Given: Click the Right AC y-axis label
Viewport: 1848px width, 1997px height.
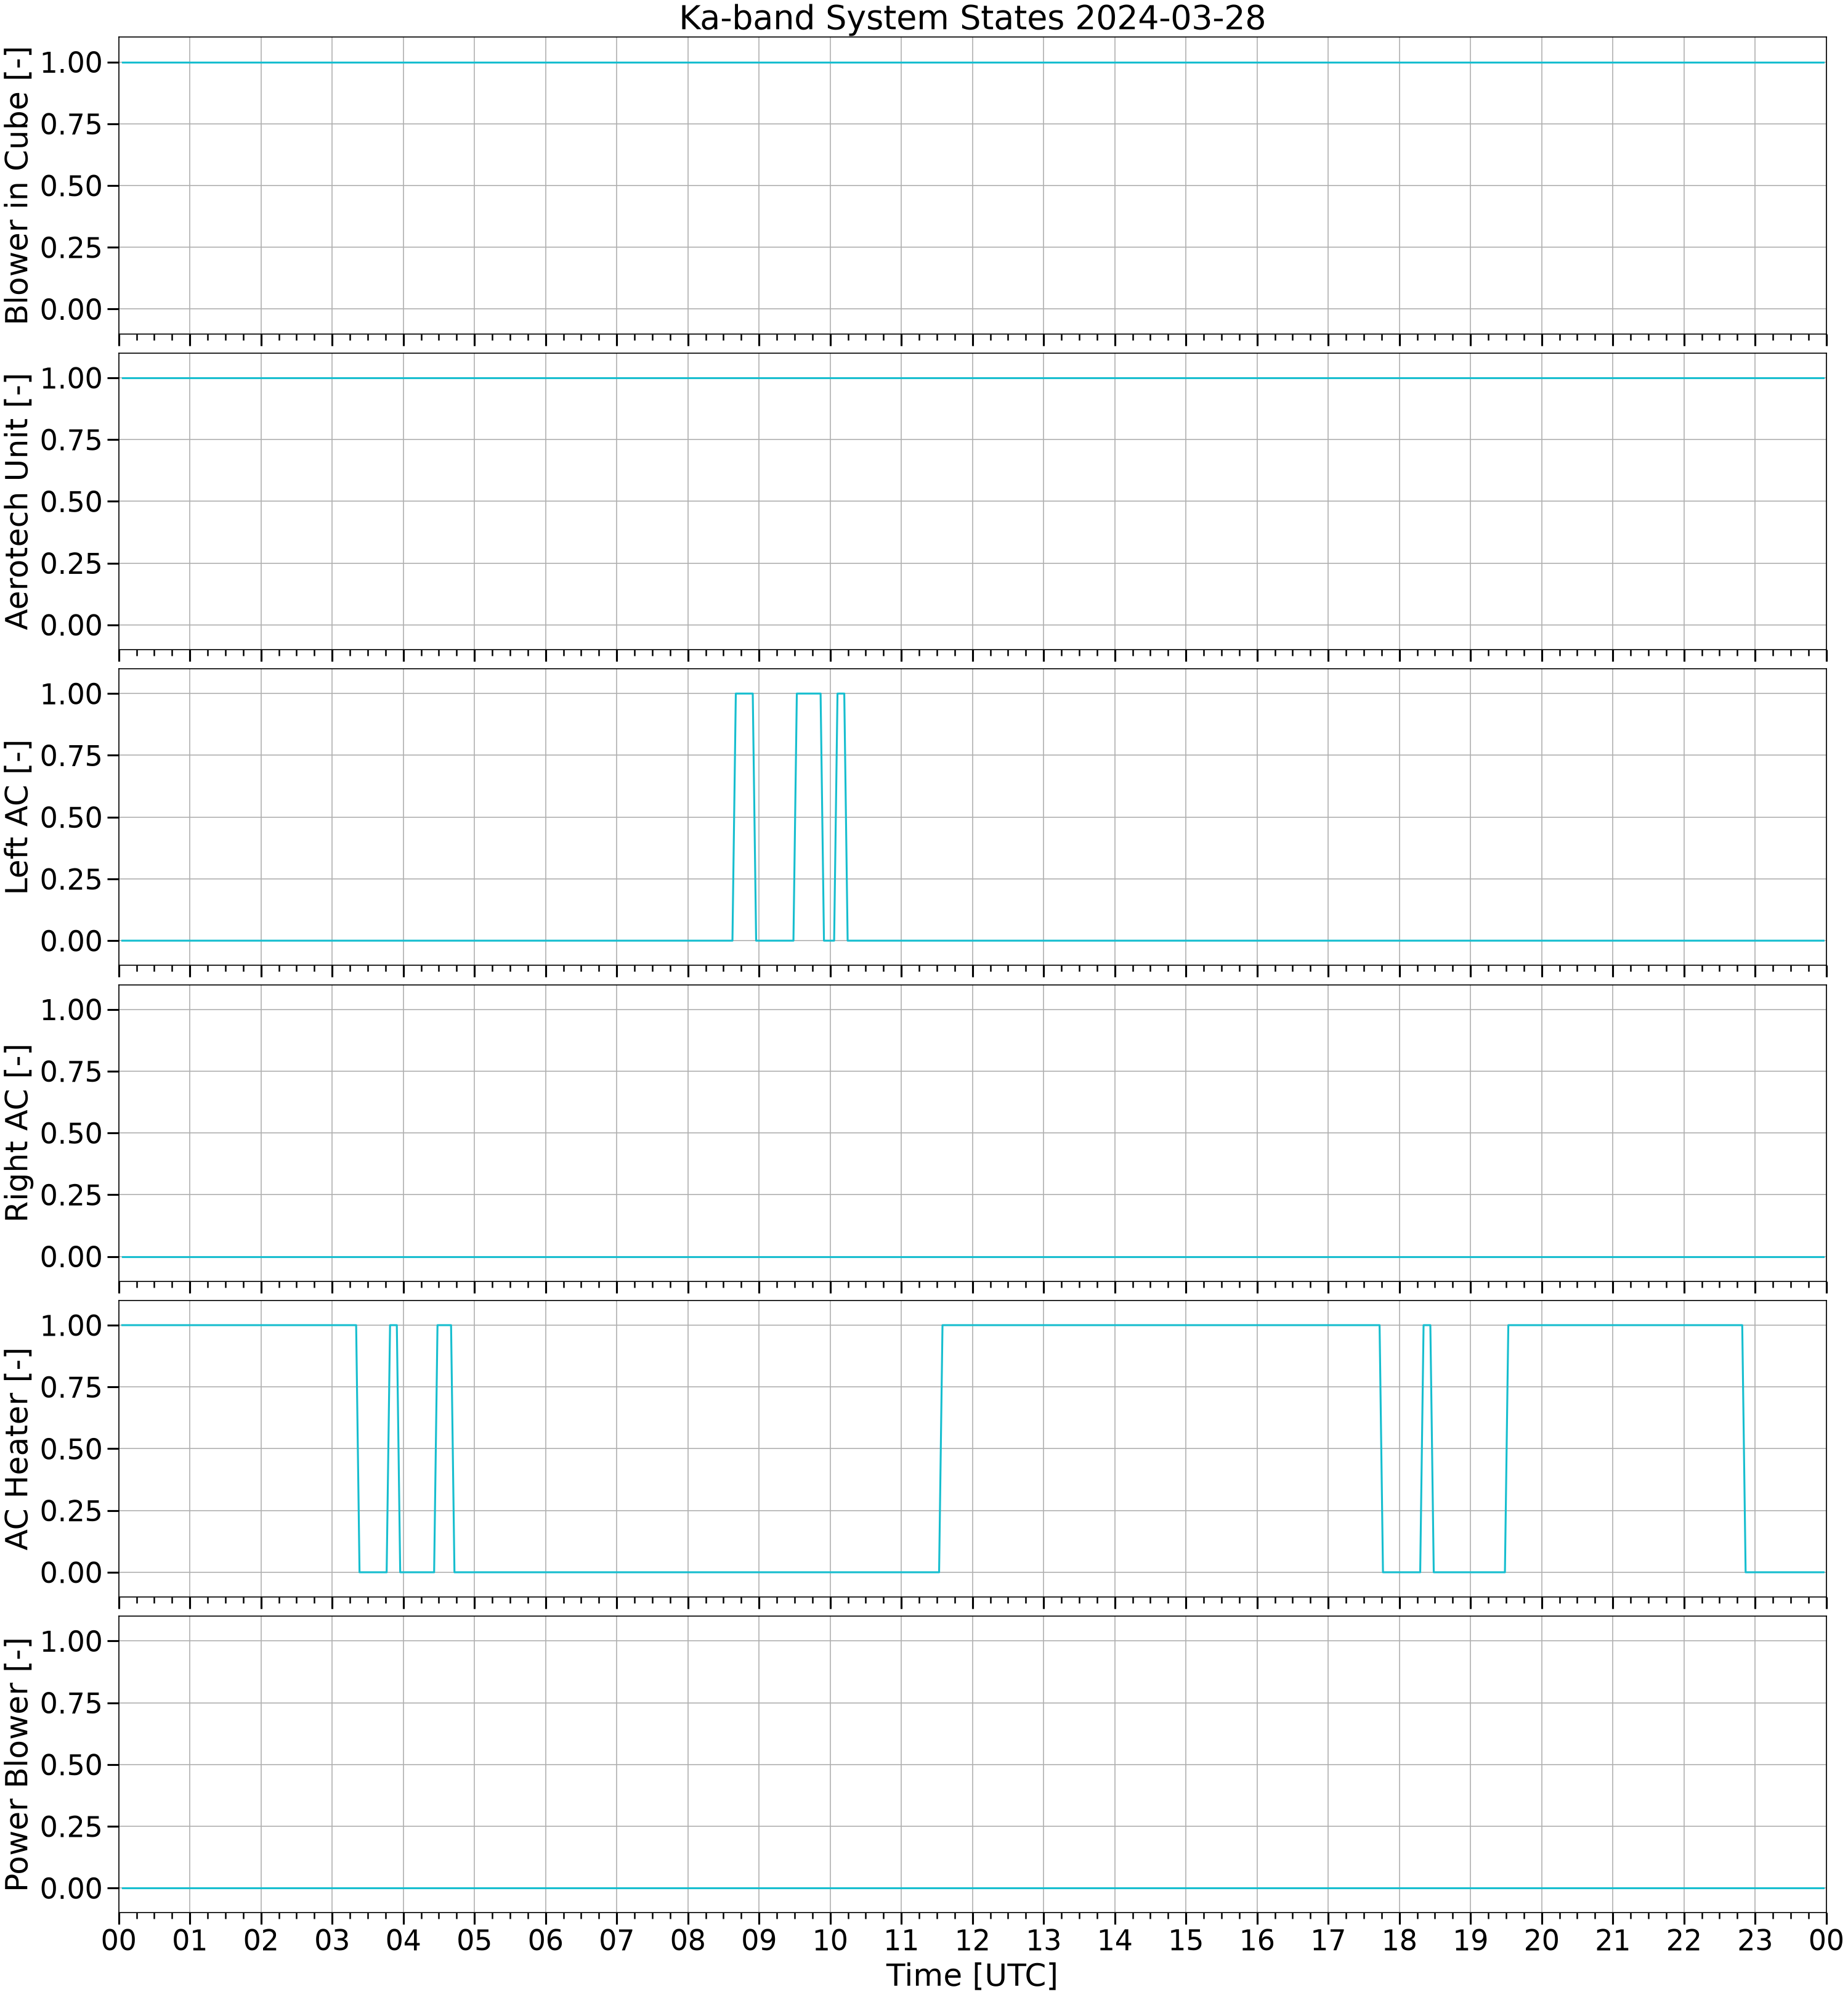Looking at the screenshot, I should [18, 1133].
